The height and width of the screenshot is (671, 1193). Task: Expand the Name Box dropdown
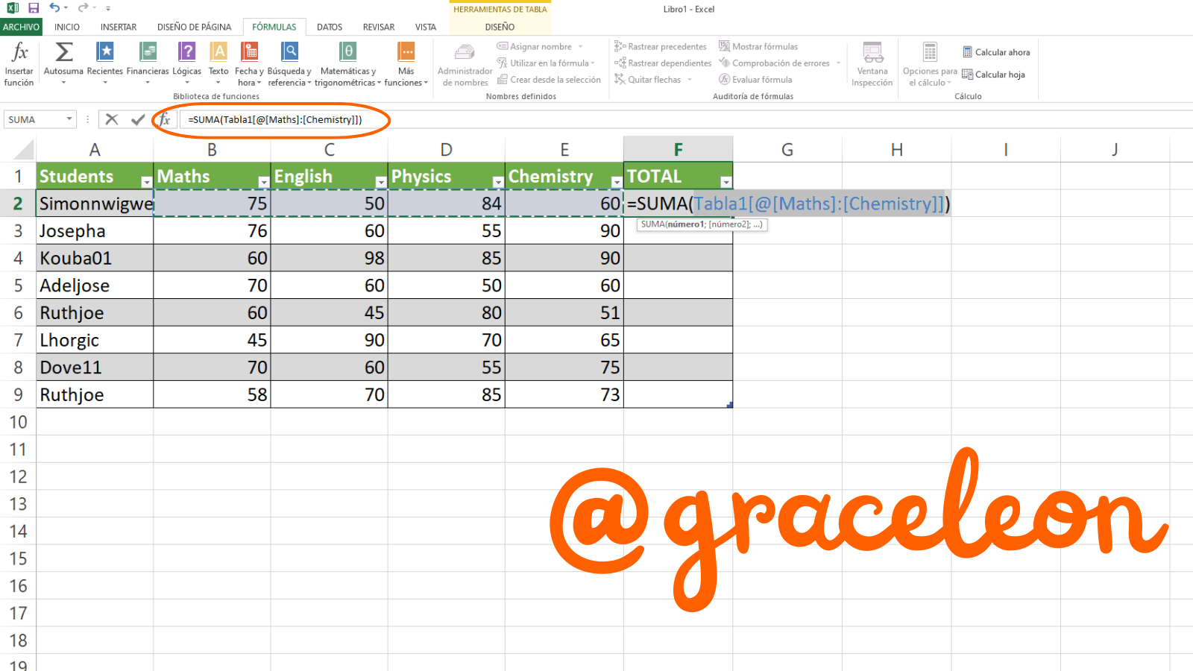[x=69, y=119]
